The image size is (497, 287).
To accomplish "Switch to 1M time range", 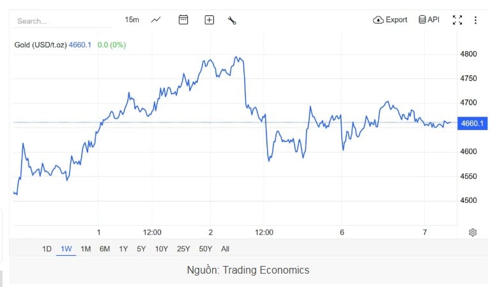I will [x=86, y=249].
